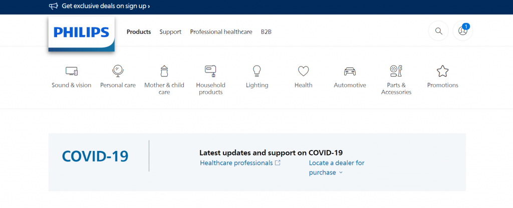Select the Mother & child care bottle icon

point(164,71)
